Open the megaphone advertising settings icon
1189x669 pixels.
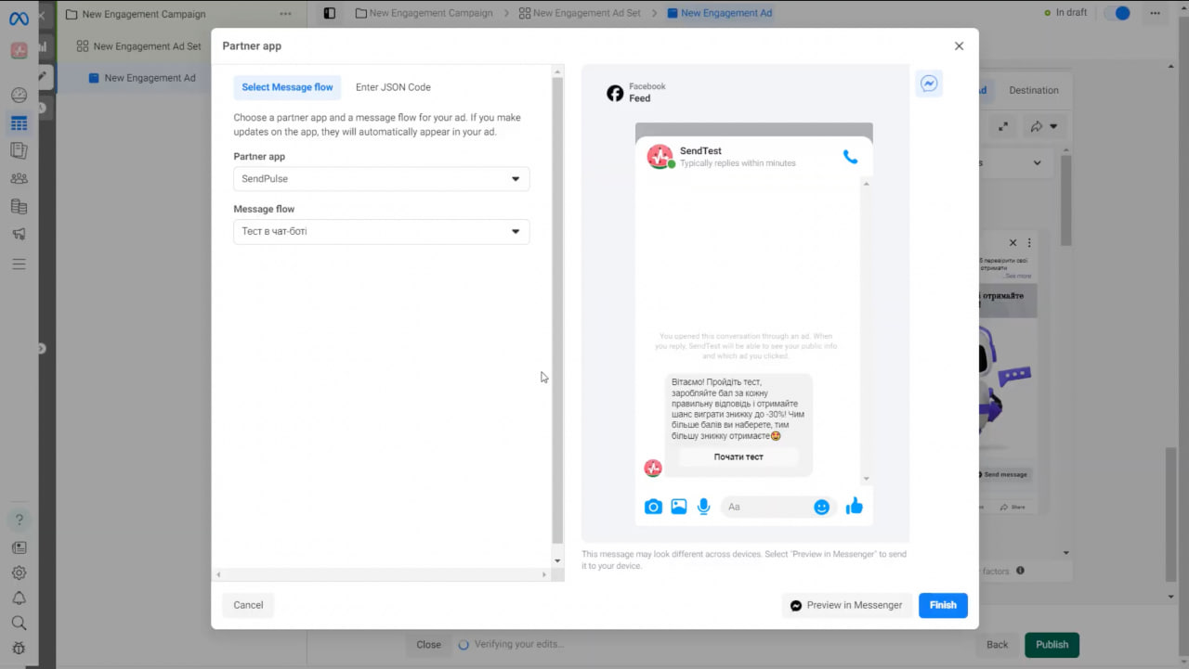(x=19, y=234)
